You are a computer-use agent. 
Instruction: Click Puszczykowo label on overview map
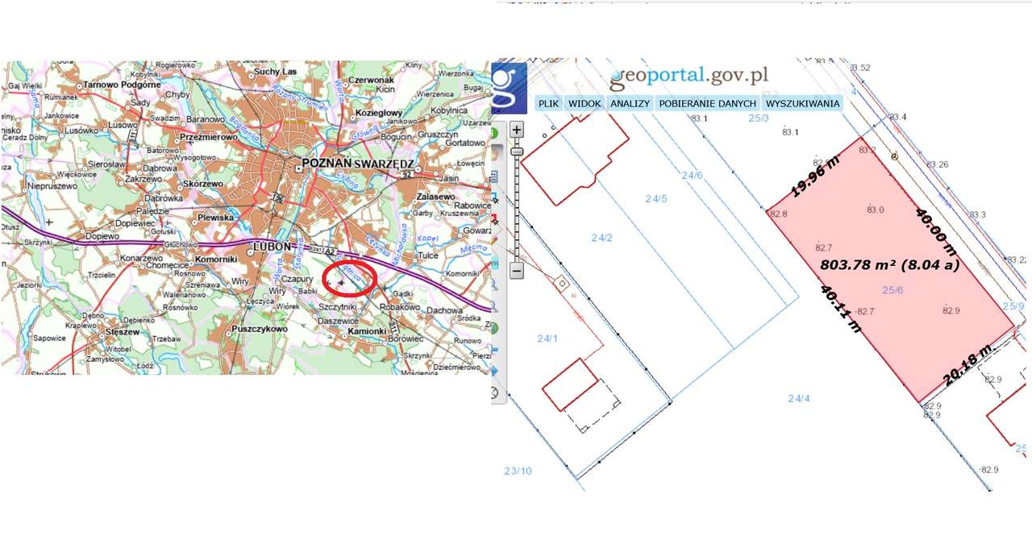pos(259,330)
